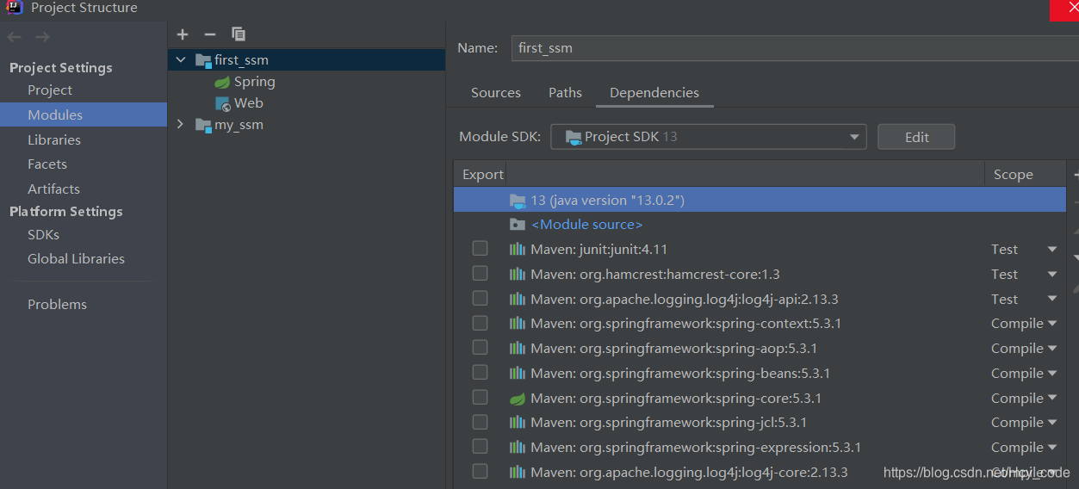Click library icon of log4j-api:2.13.3
Viewport: 1079px width, 489px height.
[x=518, y=300]
